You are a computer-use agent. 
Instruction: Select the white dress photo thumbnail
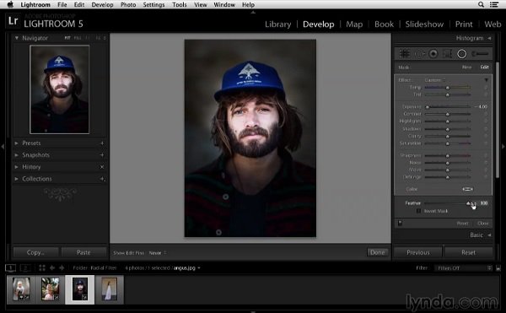point(109,289)
